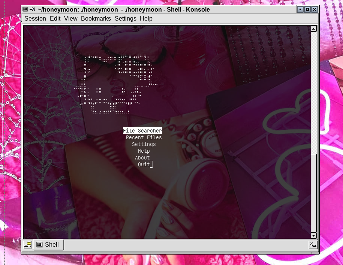Choose Help entry in terminal menu
Image resolution: width=343 pixels, height=265 pixels.
(144, 151)
